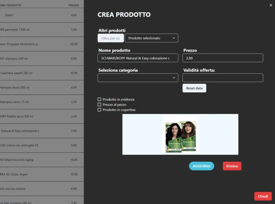This screenshot has height=204, width=275.
Task: Select the shampoo 200 ml row priced 8,90
Action: click(42, 59)
